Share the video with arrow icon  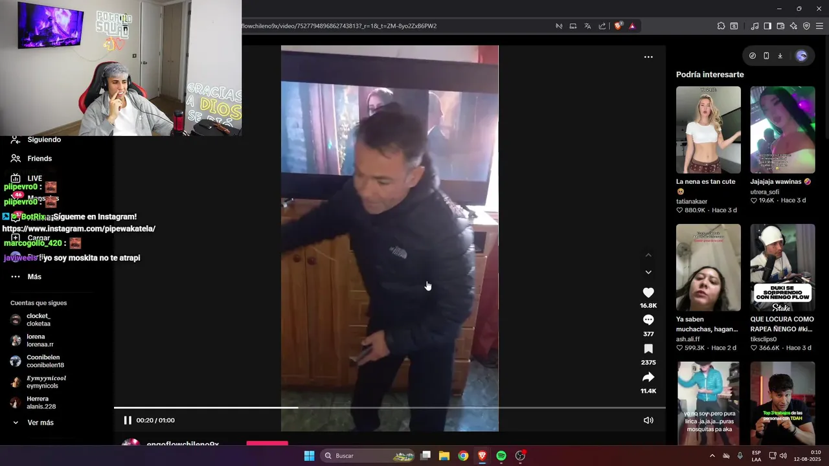click(x=648, y=377)
